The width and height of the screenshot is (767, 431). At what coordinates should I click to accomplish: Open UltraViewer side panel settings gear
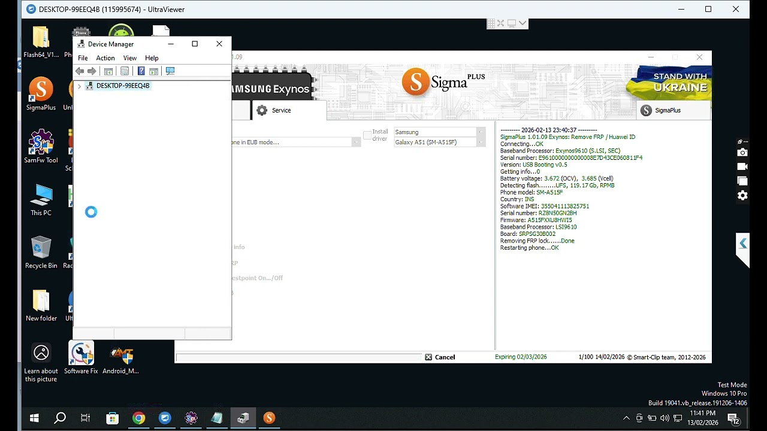pyautogui.click(x=742, y=196)
